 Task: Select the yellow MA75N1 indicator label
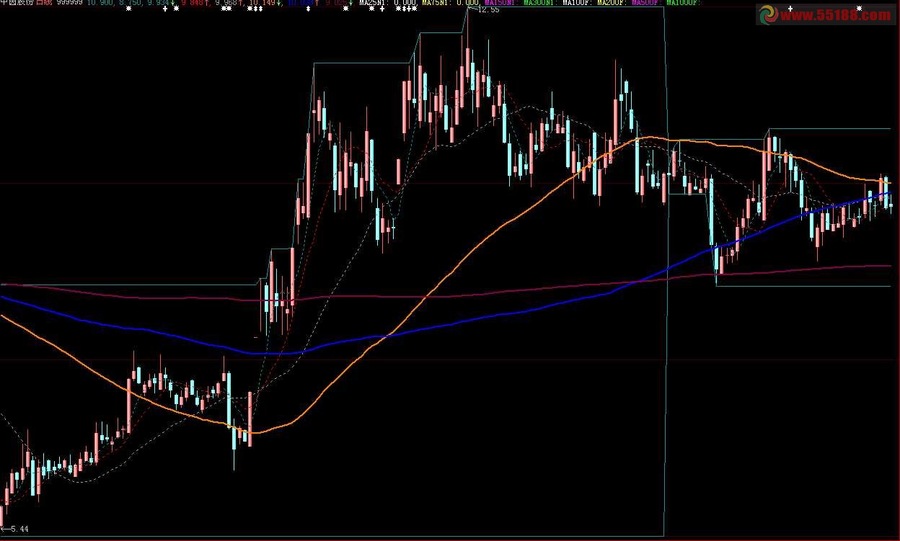tap(436, 3)
